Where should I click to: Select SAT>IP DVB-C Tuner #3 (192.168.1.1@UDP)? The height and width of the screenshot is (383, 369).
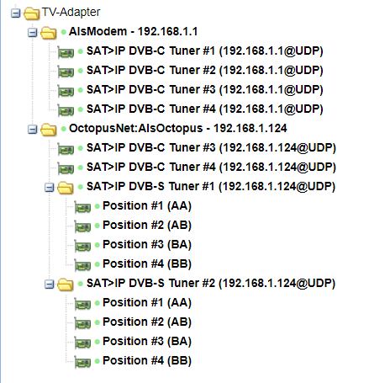tap(205, 90)
